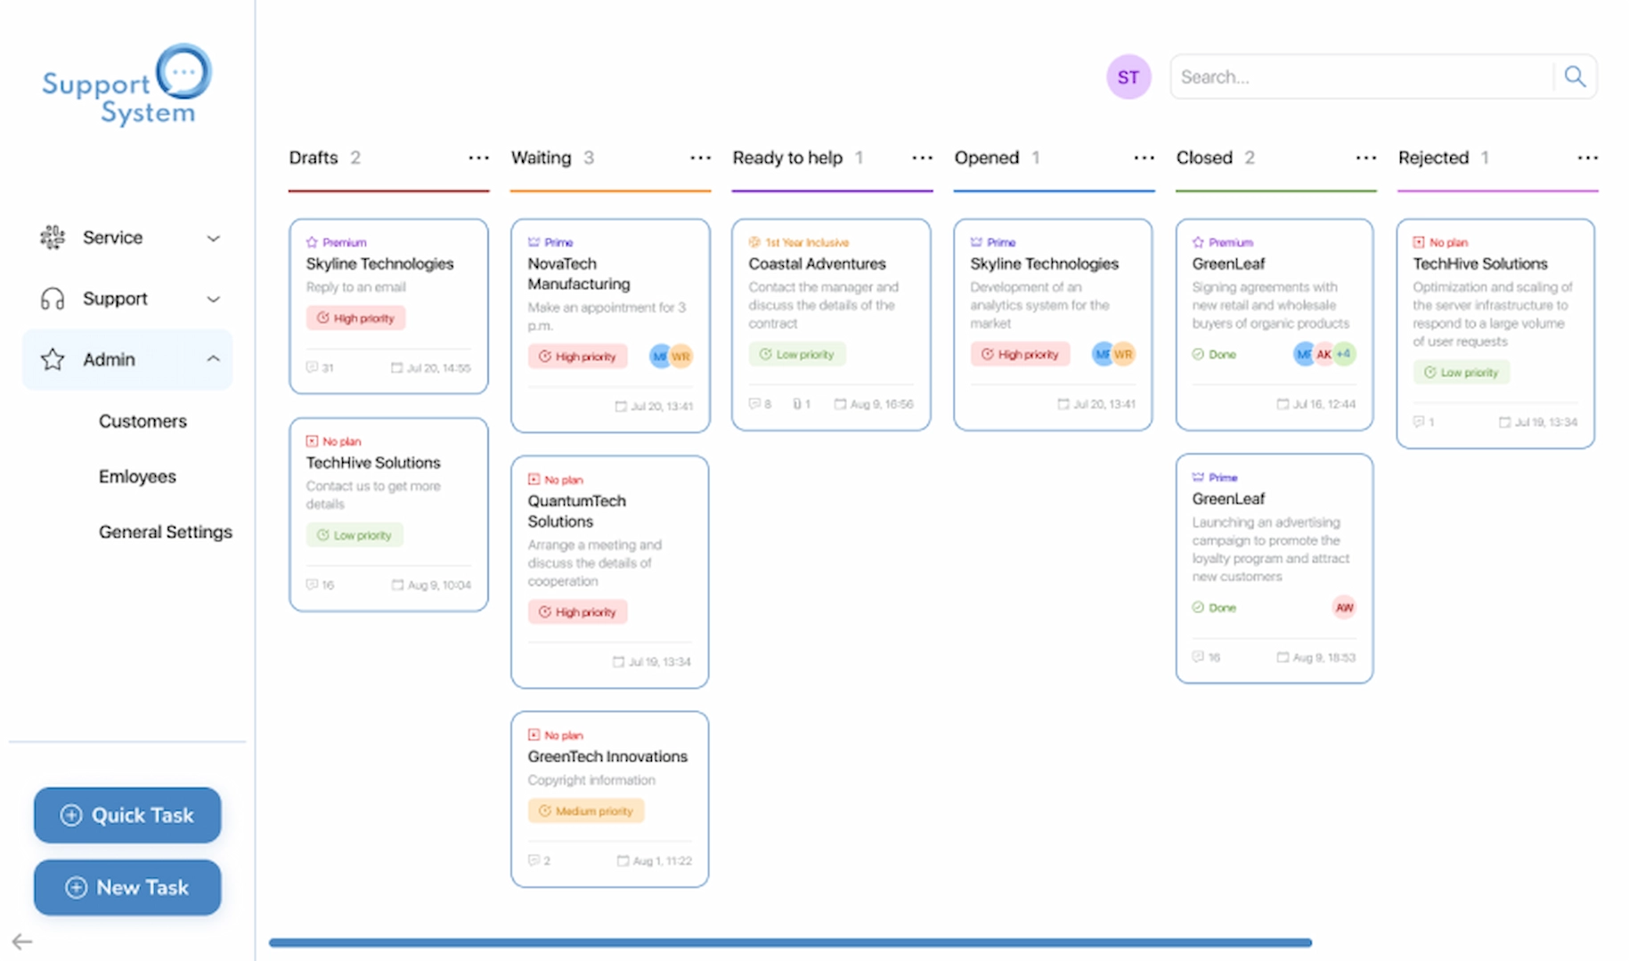The width and height of the screenshot is (1629, 961).
Task: Open the NovaTech Manufacturing card title
Action: [579, 274]
